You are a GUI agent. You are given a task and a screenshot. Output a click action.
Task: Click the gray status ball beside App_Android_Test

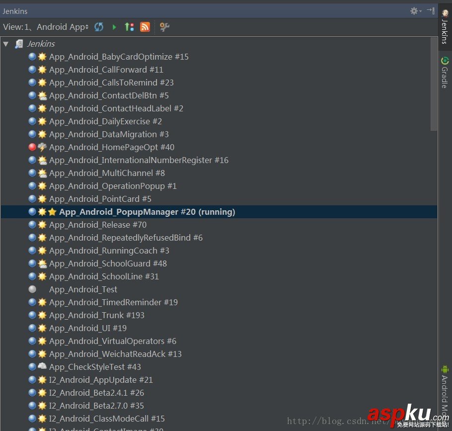tap(32, 289)
